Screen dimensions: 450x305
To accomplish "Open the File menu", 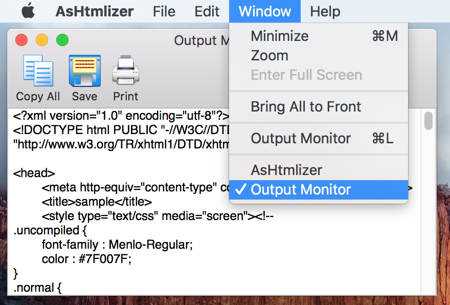I will [x=164, y=11].
